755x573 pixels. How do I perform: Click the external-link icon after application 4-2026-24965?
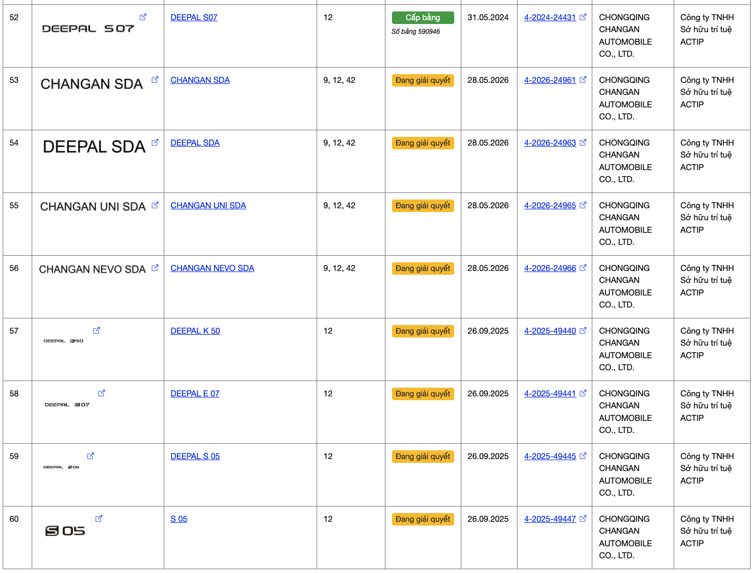(x=583, y=205)
